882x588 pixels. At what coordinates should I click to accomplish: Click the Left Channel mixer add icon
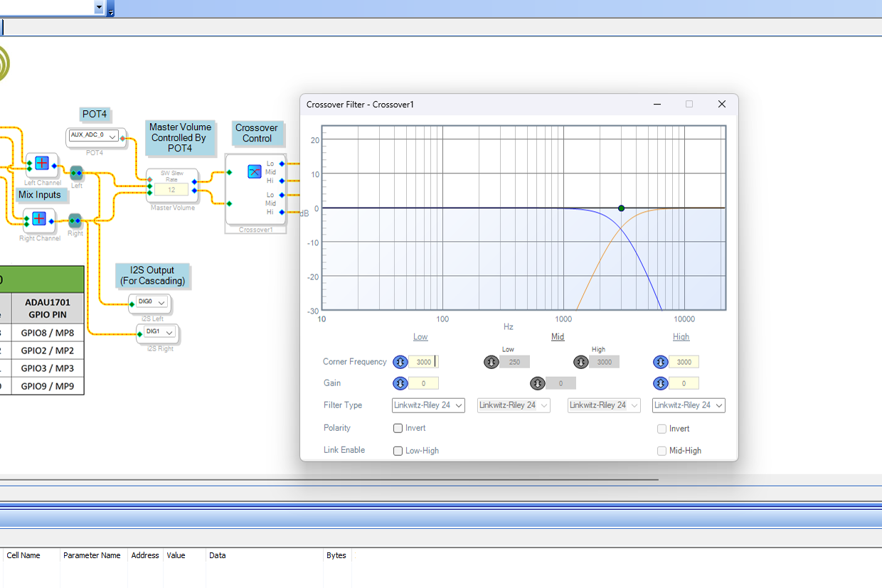click(42, 164)
